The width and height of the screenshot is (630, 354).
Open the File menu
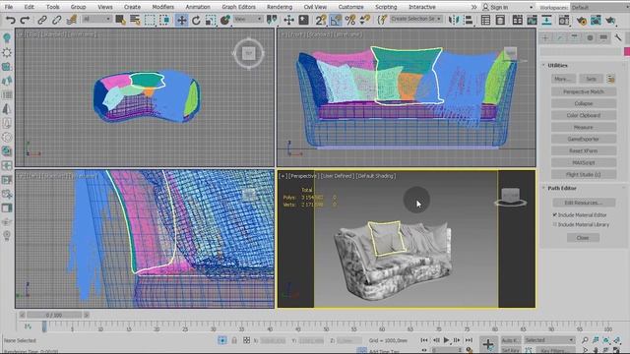pyautogui.click(x=9, y=7)
